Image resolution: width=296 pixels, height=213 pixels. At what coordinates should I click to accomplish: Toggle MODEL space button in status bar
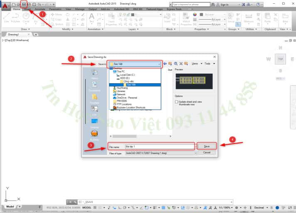(x=87, y=208)
